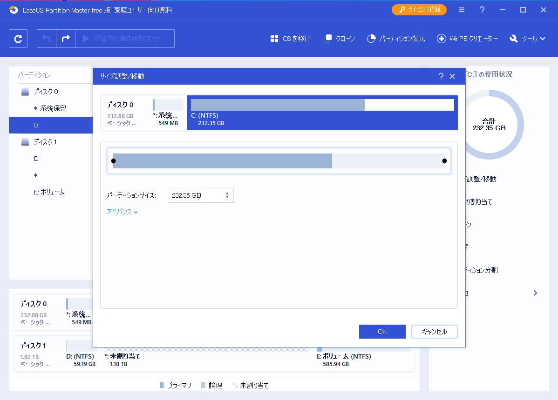Select E: ボリューム in the tree

[50, 192]
